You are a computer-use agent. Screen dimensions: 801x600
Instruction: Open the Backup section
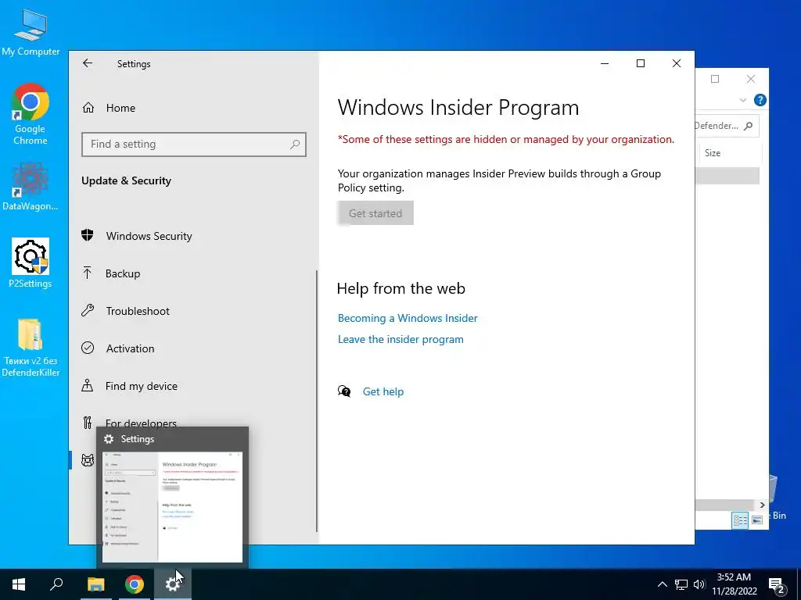[x=123, y=273]
